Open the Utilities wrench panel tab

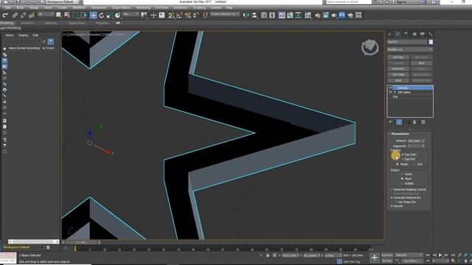(x=430, y=34)
